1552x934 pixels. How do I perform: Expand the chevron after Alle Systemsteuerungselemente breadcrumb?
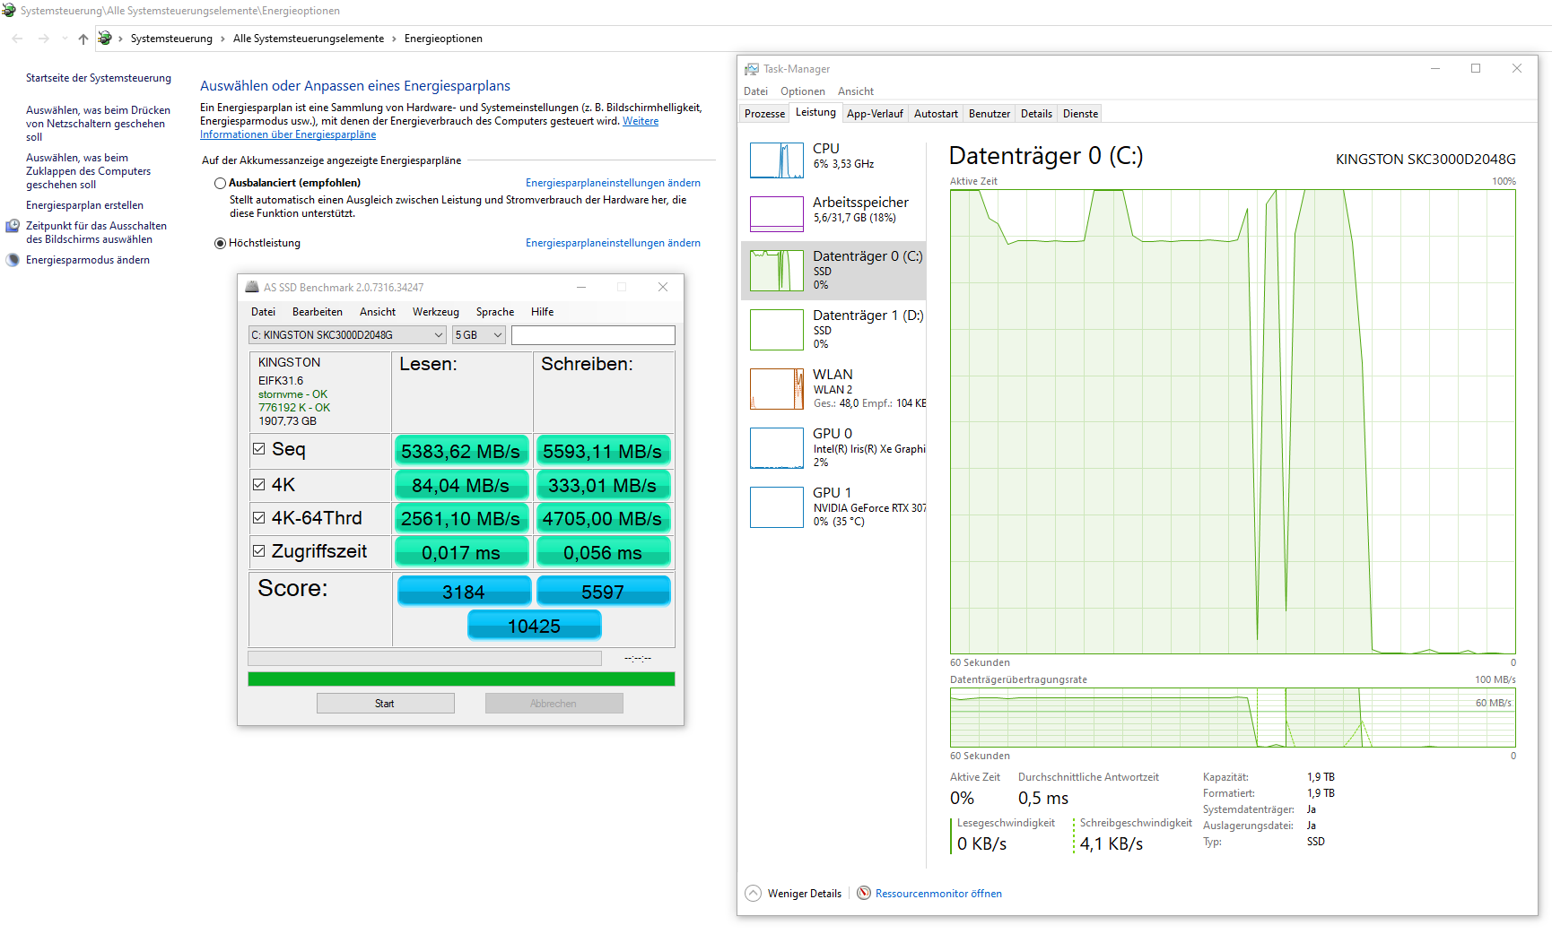[x=394, y=39]
